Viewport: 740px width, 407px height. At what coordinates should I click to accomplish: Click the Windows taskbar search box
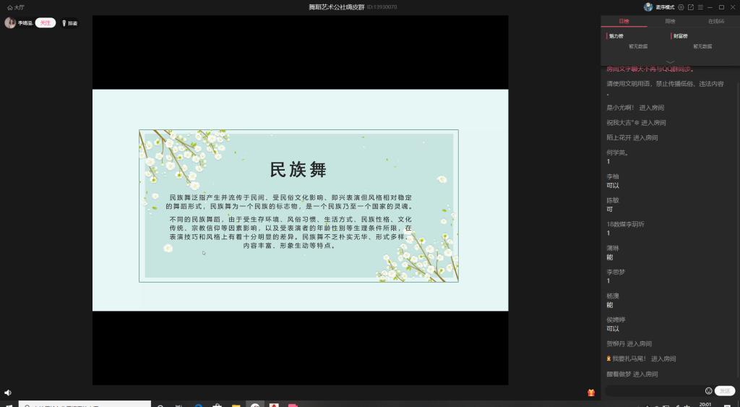click(85, 404)
